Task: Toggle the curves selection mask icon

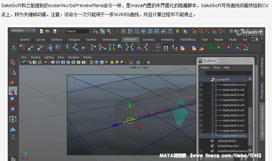Action: coord(137,31)
